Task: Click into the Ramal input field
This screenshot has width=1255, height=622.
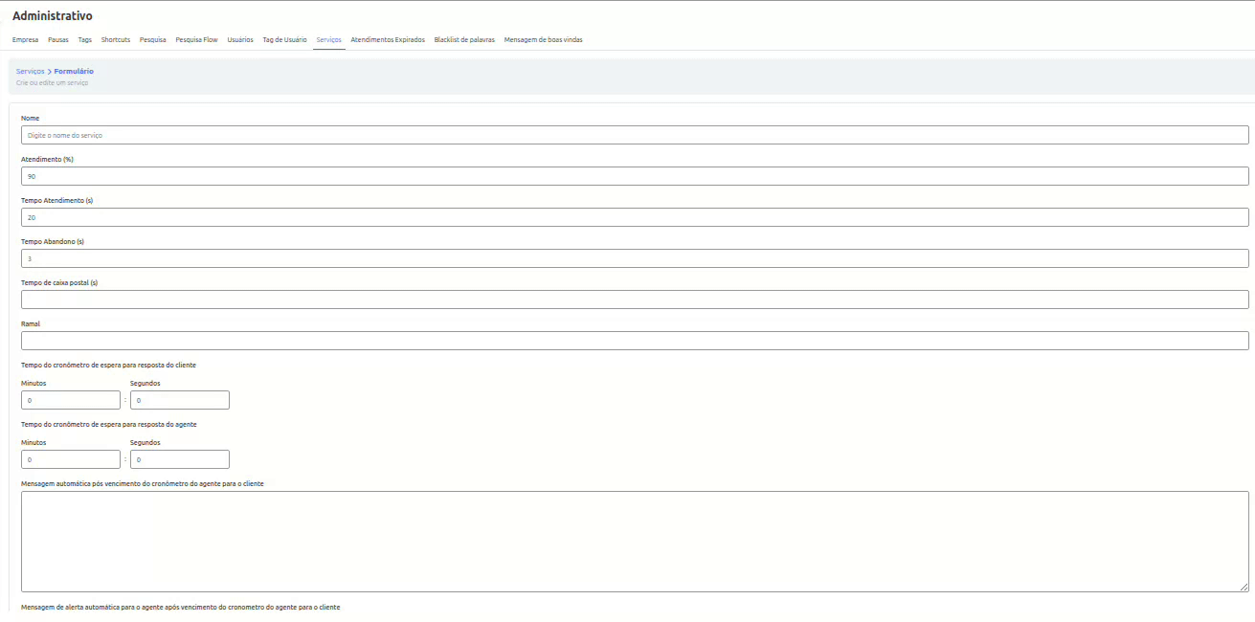Action: click(635, 341)
